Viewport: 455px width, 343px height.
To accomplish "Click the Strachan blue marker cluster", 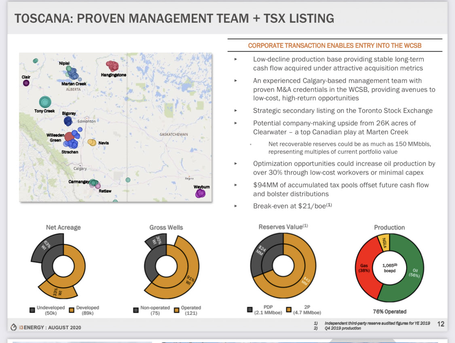I will click(71, 143).
